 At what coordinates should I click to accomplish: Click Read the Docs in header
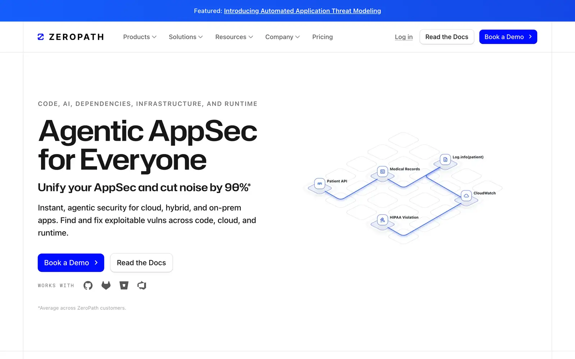(447, 37)
